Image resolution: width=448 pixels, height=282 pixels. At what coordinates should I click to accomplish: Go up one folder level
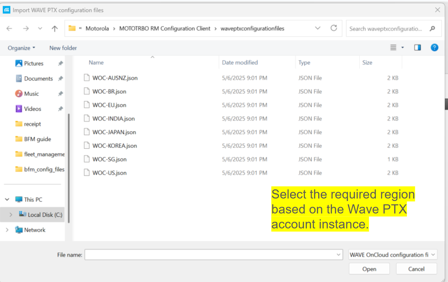[x=55, y=28]
